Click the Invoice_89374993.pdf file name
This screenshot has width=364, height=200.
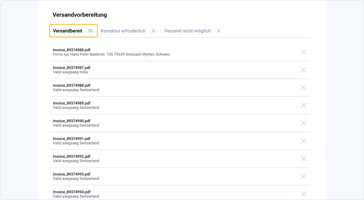72,174
